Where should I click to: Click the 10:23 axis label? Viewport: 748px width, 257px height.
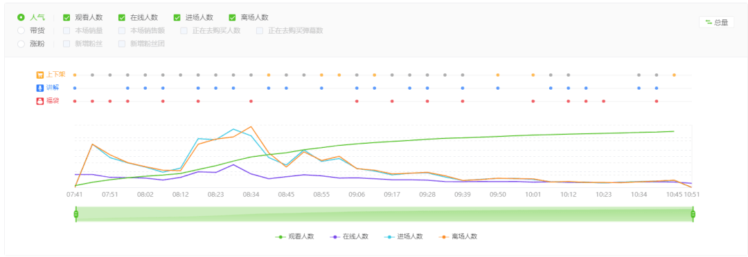tap(603, 194)
